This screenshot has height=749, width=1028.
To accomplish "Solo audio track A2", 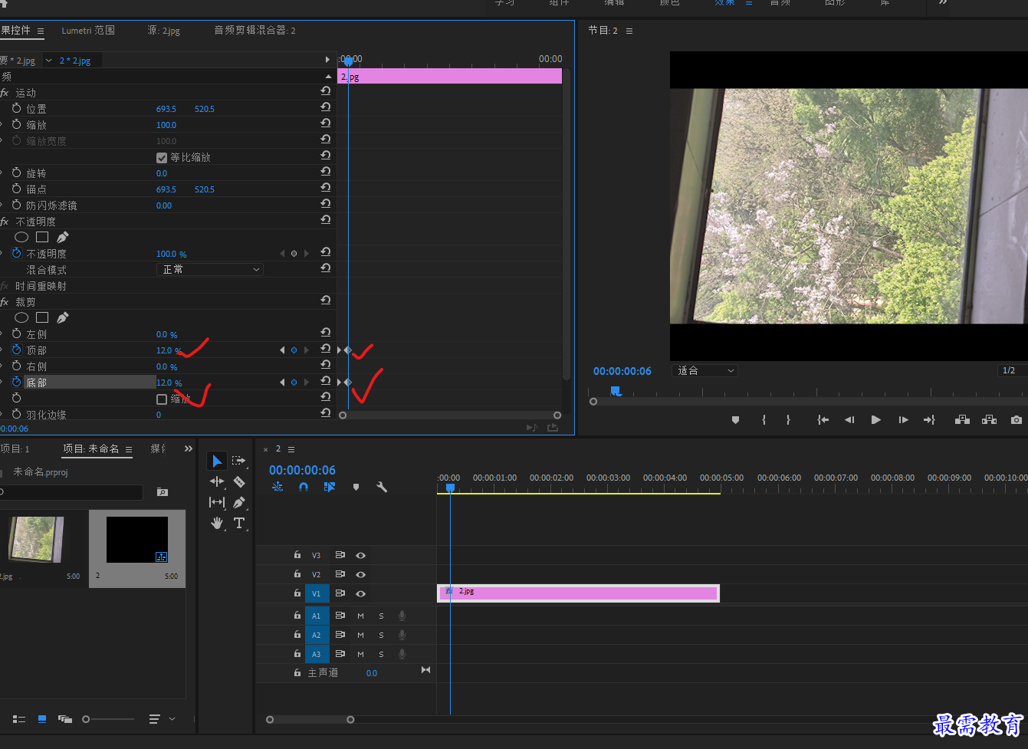I will click(381, 635).
